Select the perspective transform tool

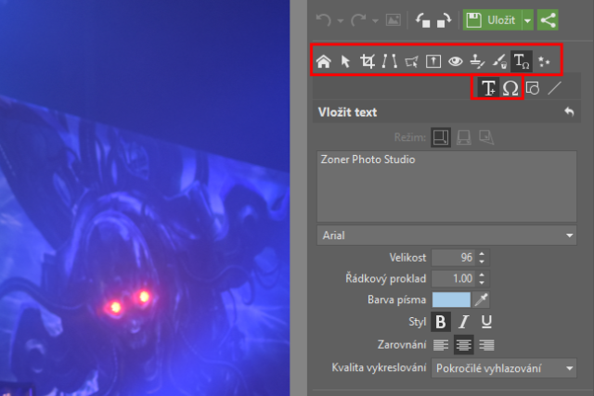click(411, 61)
